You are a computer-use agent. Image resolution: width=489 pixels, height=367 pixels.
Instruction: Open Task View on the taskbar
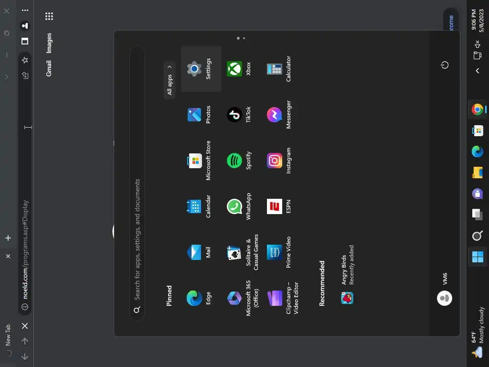[x=478, y=215]
